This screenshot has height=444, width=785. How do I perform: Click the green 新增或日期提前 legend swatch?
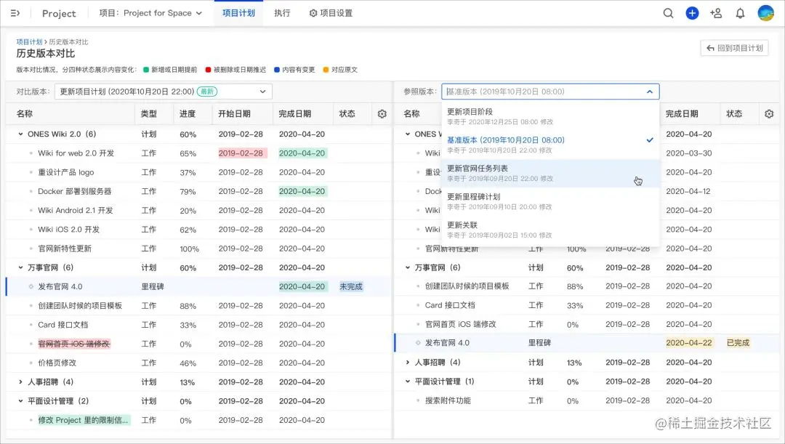click(145, 70)
